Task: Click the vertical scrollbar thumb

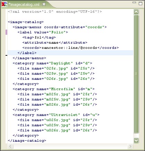Action: point(136,74)
